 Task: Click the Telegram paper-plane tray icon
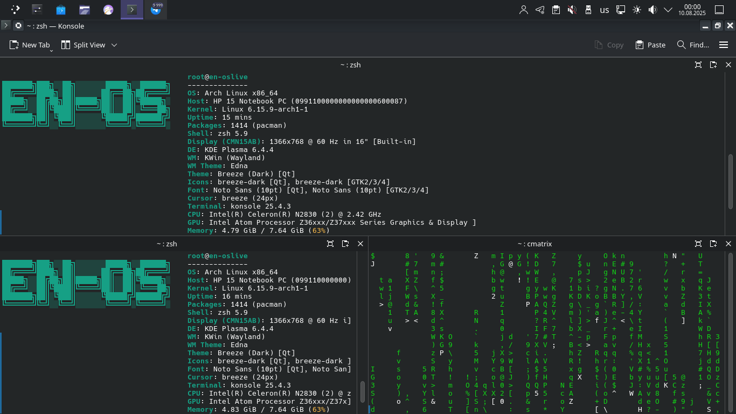click(540, 10)
